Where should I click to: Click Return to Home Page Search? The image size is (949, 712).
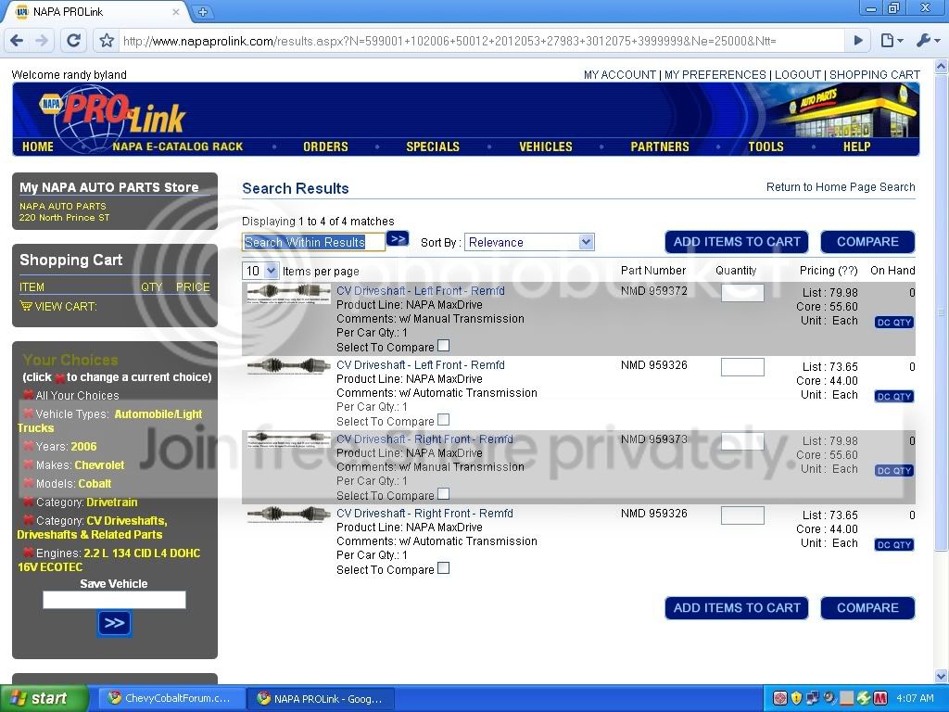point(841,187)
